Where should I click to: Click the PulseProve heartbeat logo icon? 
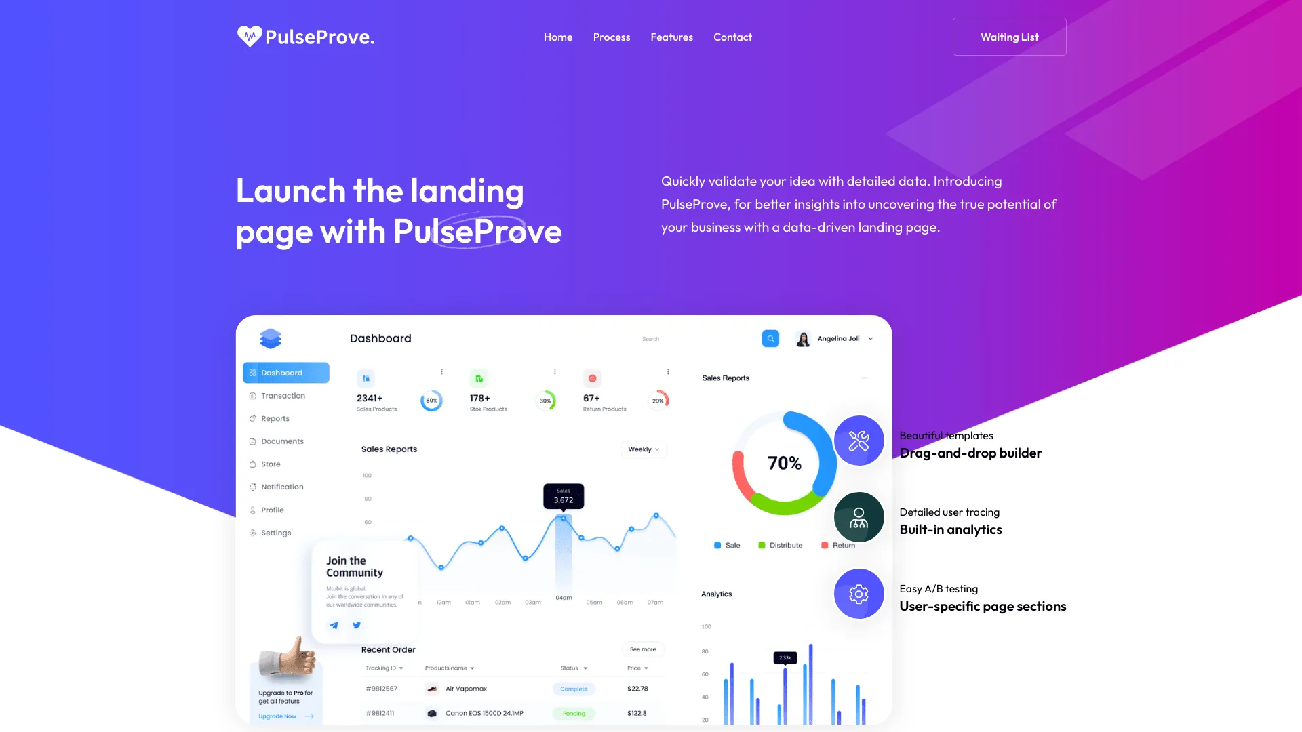249,37
